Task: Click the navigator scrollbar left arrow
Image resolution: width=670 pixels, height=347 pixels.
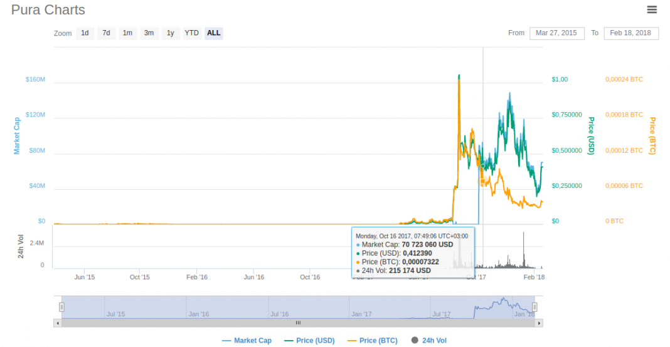Action: pos(58,323)
